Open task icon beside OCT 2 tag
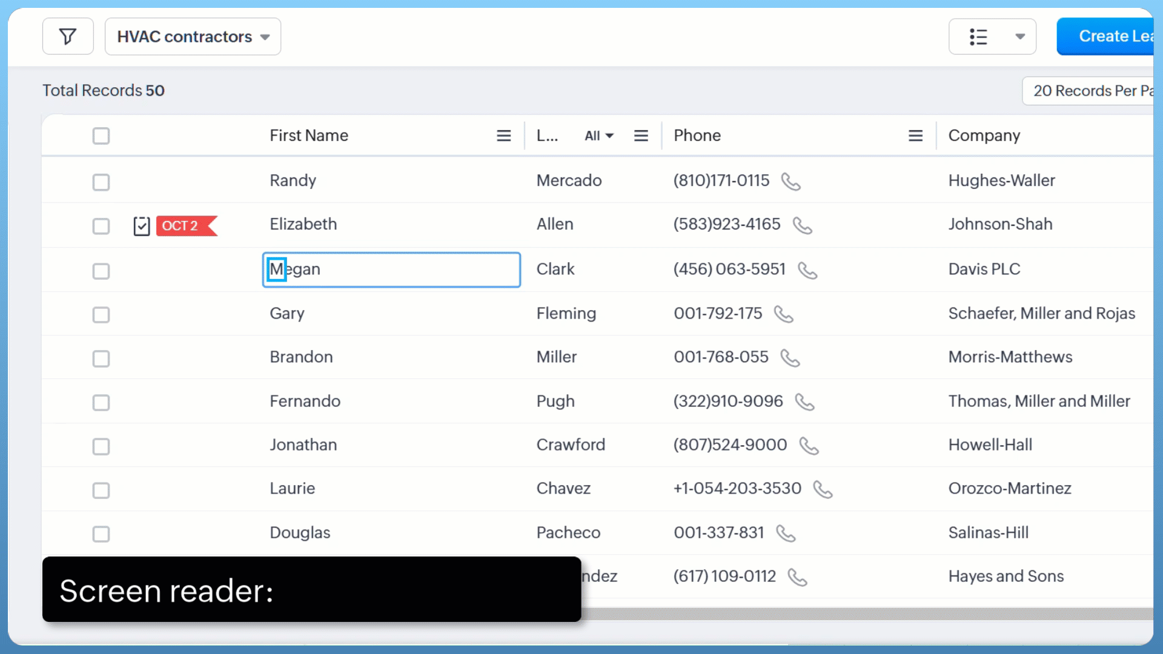 (x=141, y=226)
